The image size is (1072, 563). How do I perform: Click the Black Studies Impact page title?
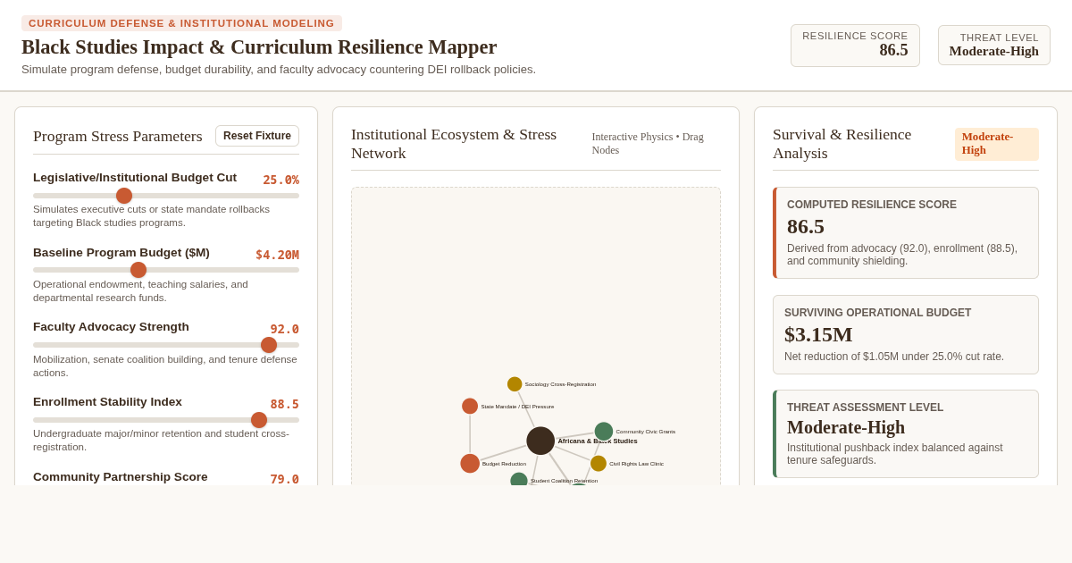[259, 46]
